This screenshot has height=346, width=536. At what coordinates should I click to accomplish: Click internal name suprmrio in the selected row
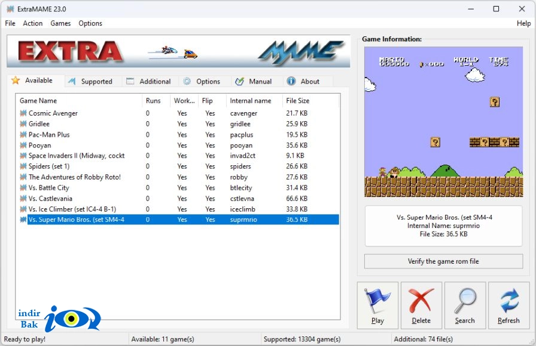tap(243, 220)
